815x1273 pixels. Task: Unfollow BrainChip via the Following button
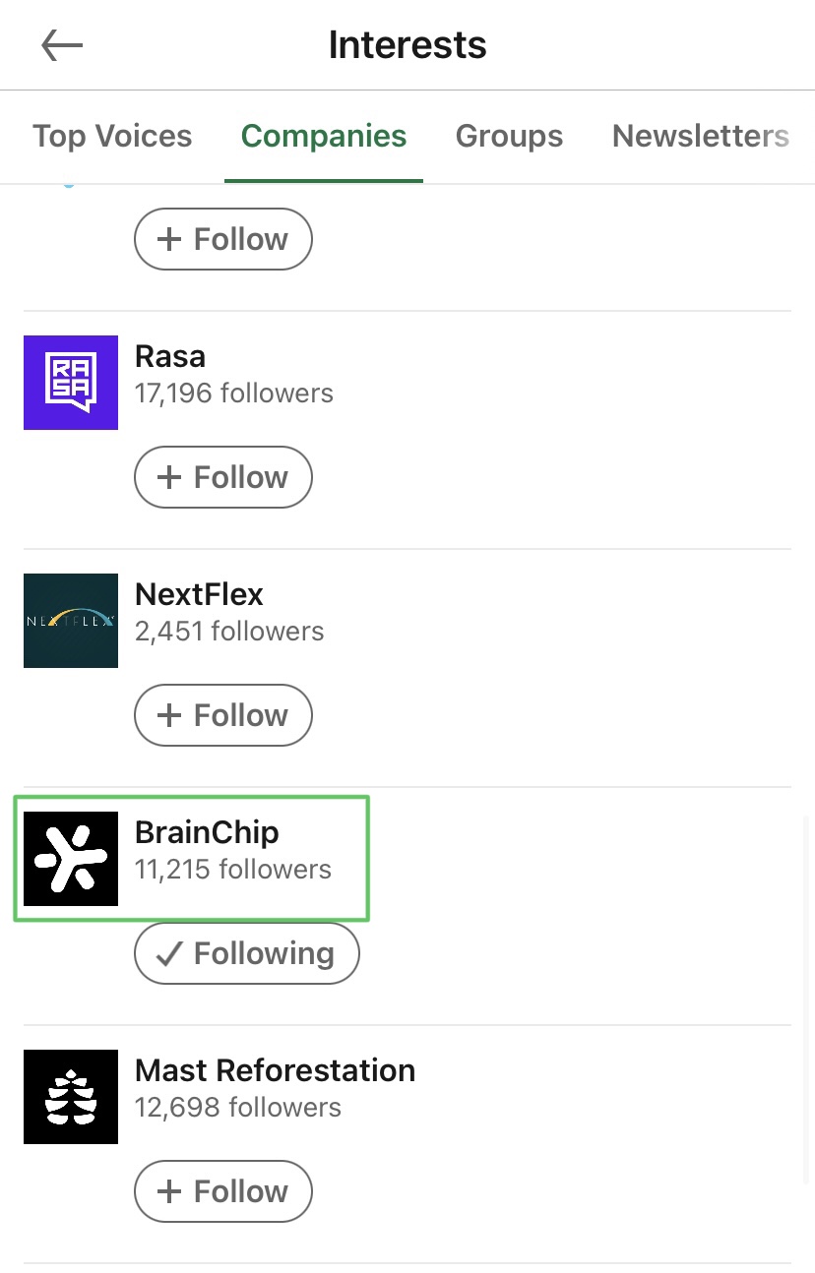(247, 953)
